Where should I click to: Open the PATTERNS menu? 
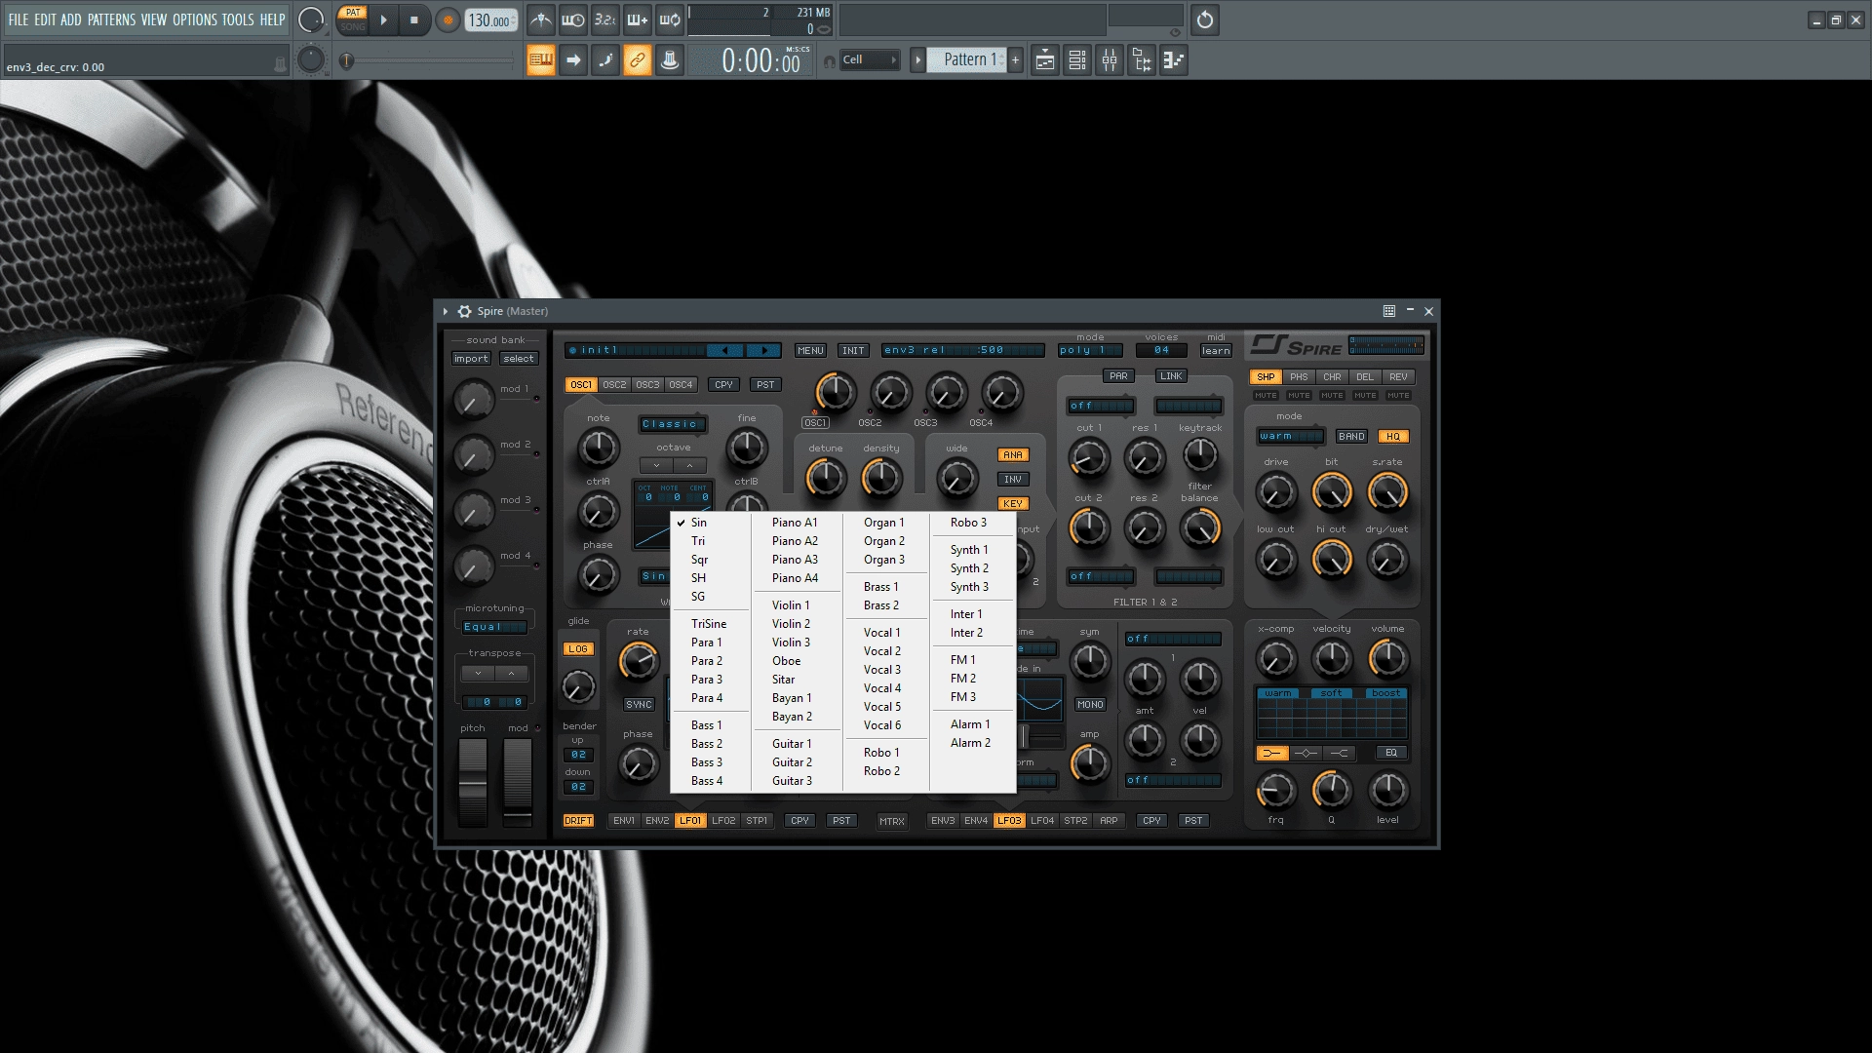pyautogui.click(x=111, y=19)
